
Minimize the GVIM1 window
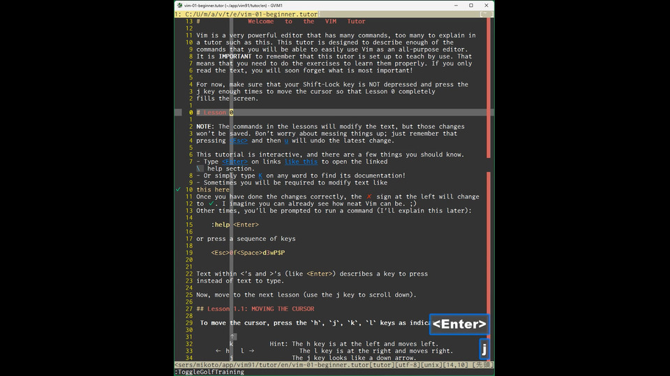click(456, 6)
